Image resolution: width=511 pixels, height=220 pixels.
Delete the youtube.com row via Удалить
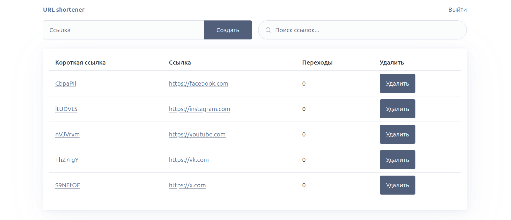(397, 134)
